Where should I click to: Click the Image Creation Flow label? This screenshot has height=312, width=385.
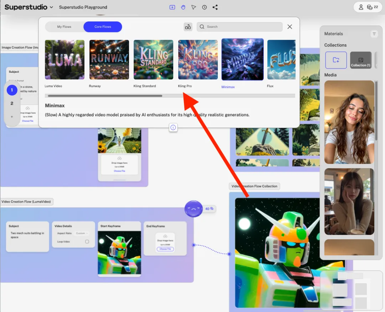click(20, 47)
